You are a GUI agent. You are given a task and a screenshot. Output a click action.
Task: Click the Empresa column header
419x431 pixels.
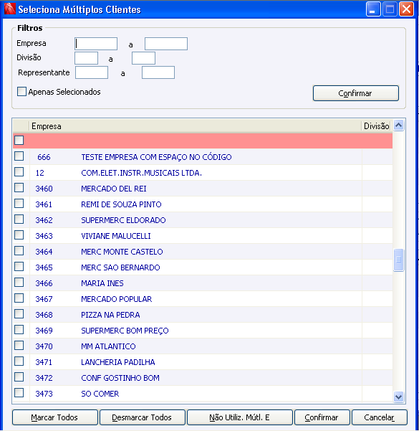(x=195, y=126)
